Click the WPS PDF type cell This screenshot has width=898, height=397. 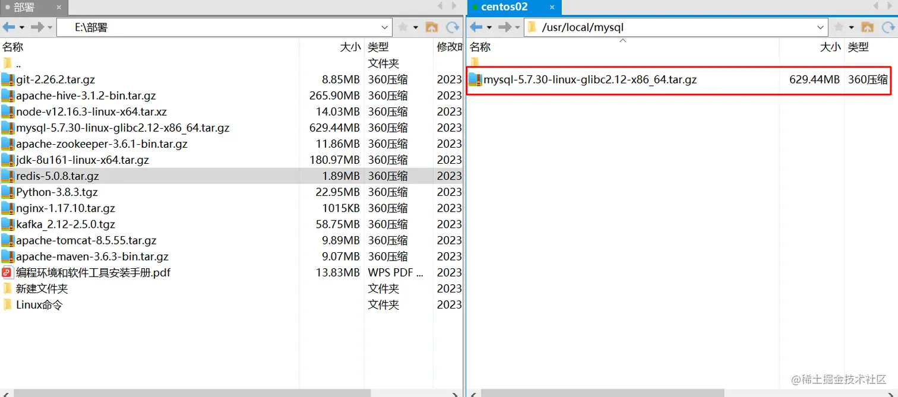[396, 272]
